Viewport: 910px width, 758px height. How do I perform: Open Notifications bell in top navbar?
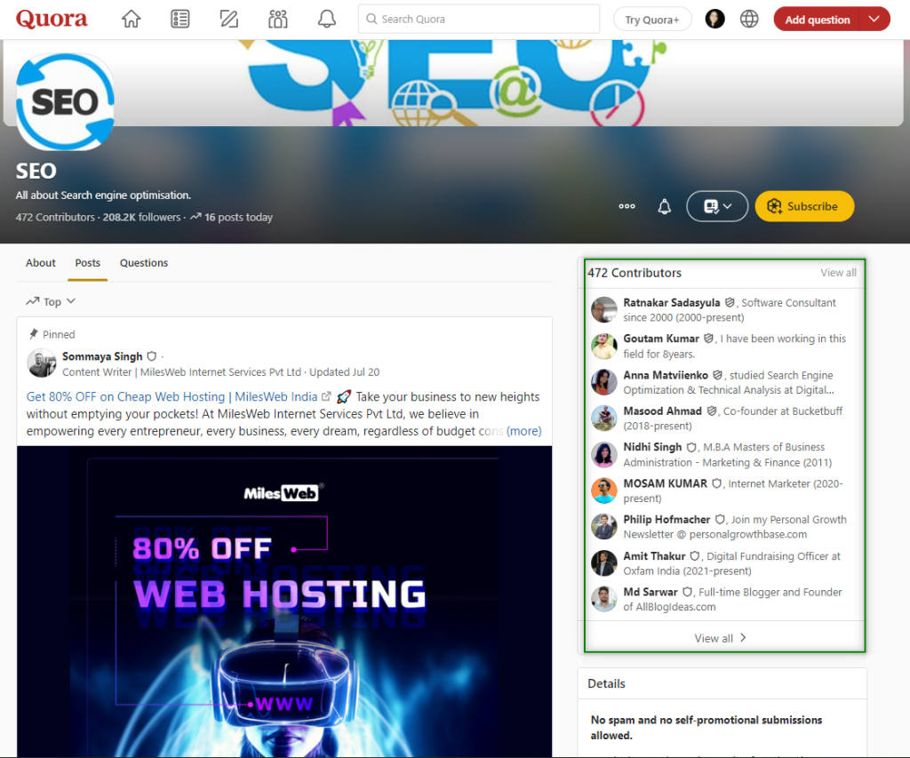327,19
